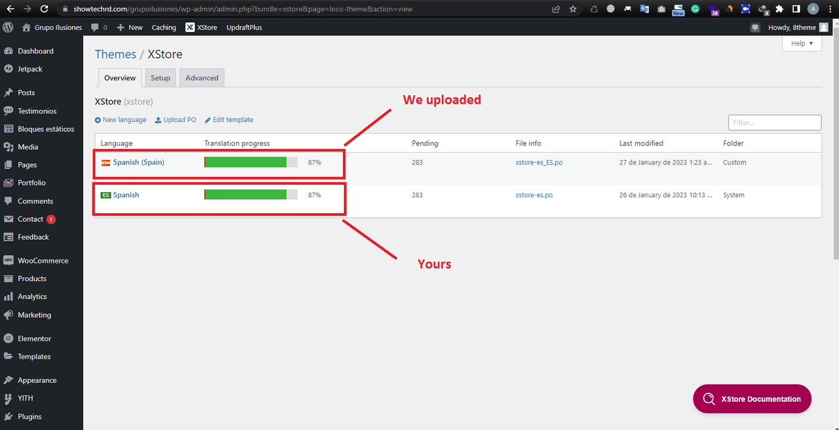Open the New content menu in the admin bar
Viewport: 839px width, 430px height.
pyautogui.click(x=129, y=28)
